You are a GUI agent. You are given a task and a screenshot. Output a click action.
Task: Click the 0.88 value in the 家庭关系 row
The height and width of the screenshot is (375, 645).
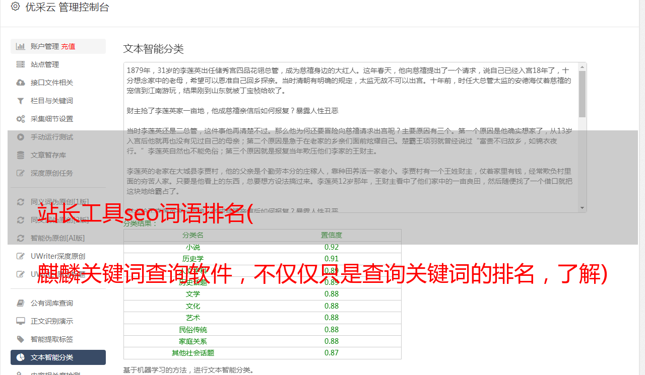pyautogui.click(x=332, y=341)
